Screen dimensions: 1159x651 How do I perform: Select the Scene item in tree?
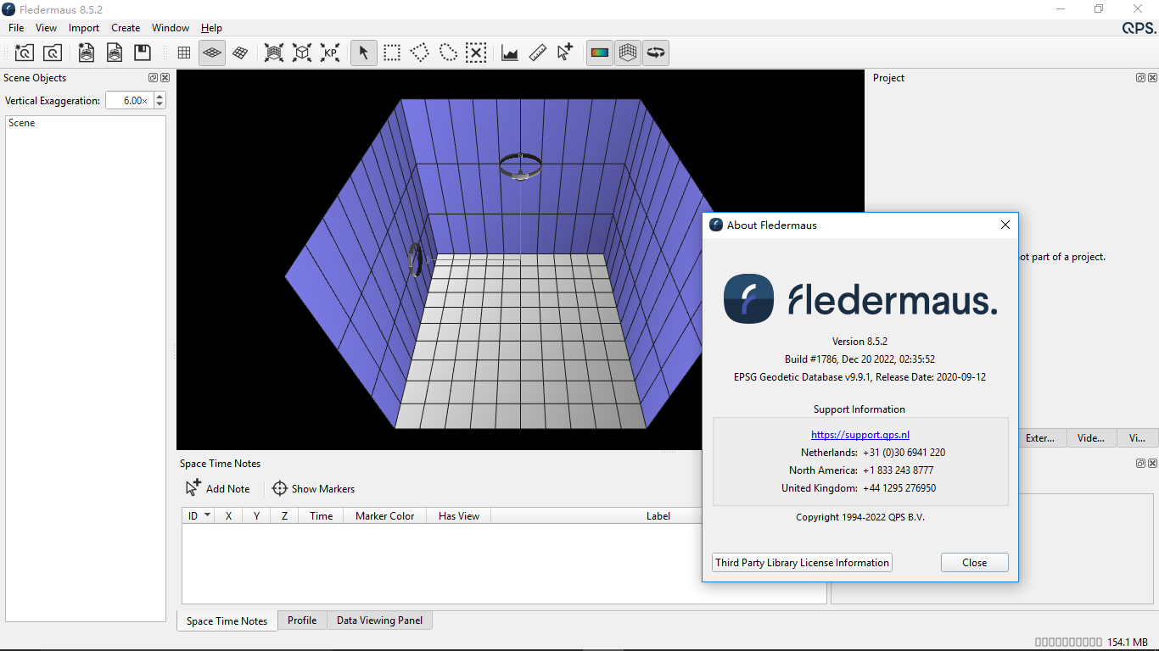pyautogui.click(x=22, y=123)
